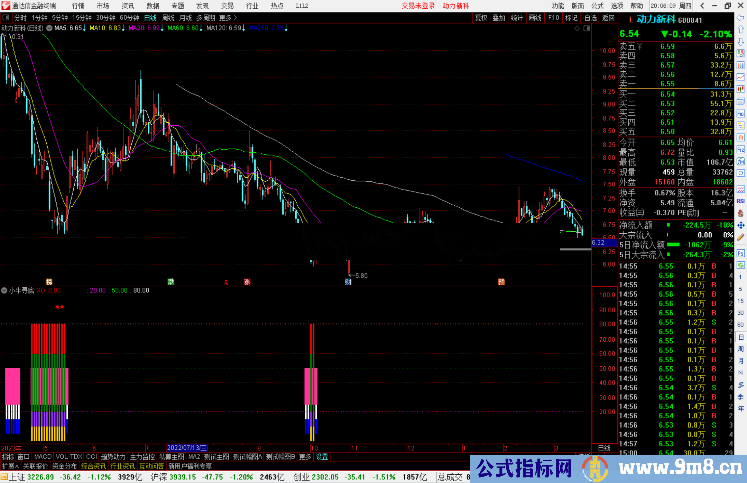Click the left arrow back icon in sidebar
This screenshot has width=747, height=483.
(740, 17)
